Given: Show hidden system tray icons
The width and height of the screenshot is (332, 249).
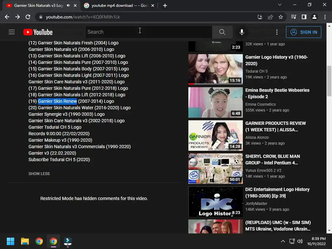Looking at the screenshot, I should pyautogui.click(x=283, y=241).
